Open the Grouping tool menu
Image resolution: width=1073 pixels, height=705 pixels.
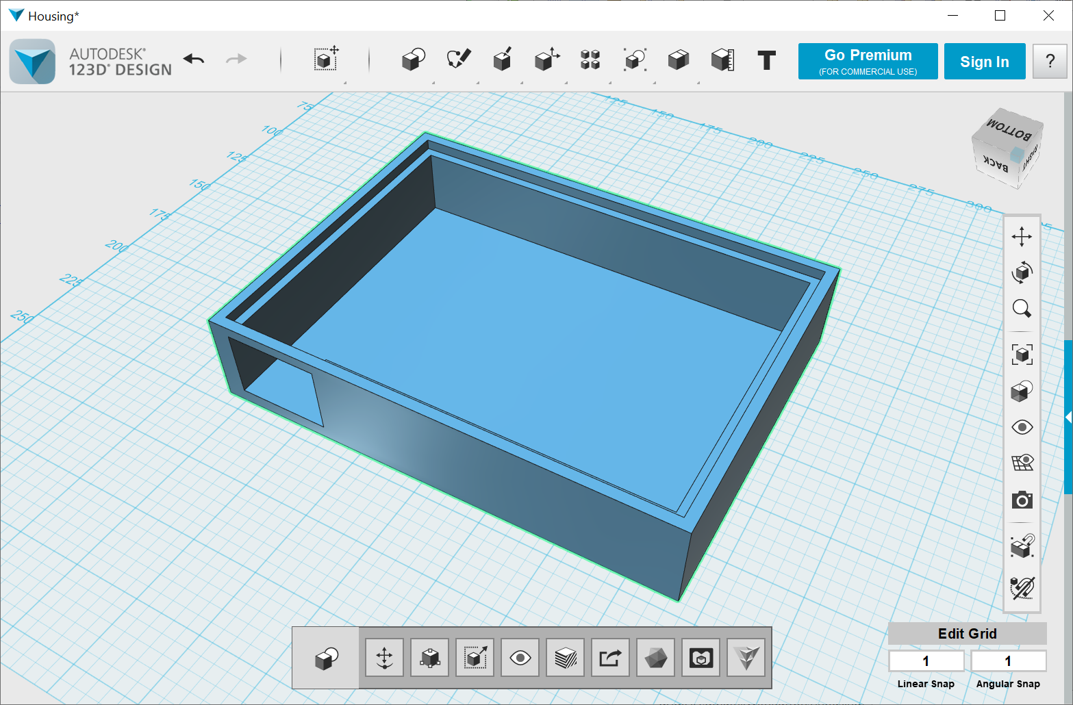(x=635, y=60)
